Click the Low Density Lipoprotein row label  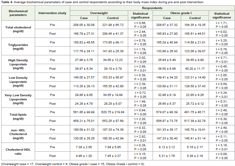(18, 82)
